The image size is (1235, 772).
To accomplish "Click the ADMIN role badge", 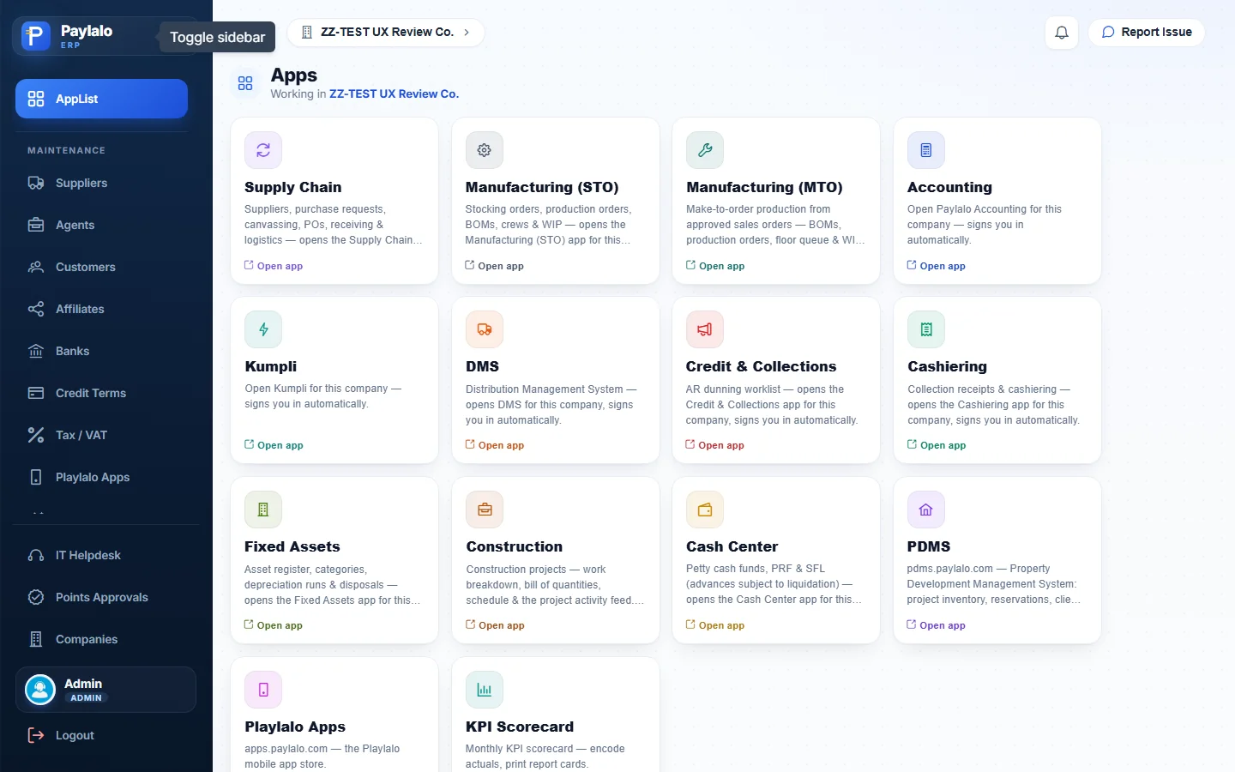I will coord(86,698).
